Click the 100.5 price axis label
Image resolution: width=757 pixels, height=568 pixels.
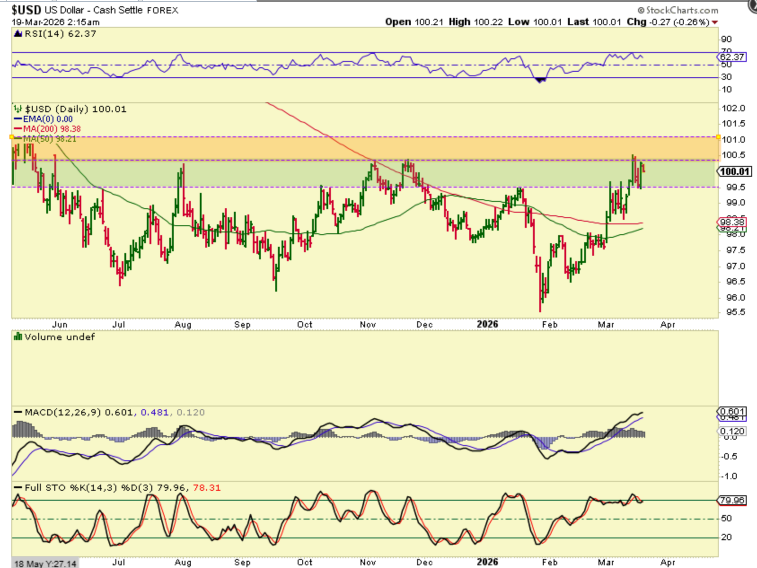pos(733,155)
